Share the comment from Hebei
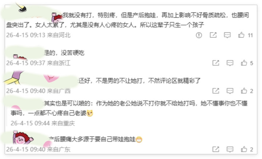 213,35
